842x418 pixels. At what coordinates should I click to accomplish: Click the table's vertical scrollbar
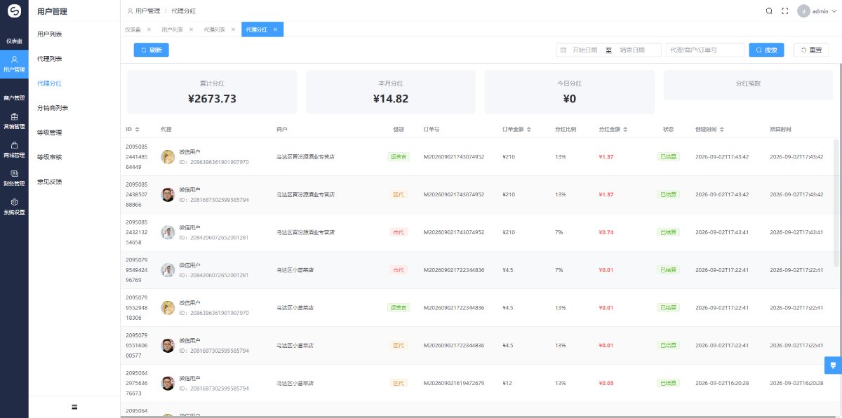tap(836, 203)
